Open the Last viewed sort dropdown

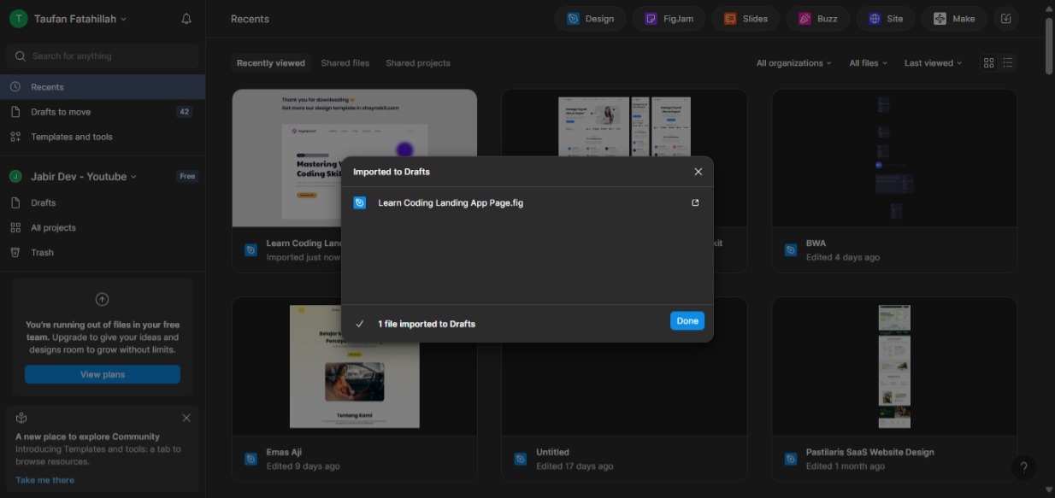click(x=934, y=63)
